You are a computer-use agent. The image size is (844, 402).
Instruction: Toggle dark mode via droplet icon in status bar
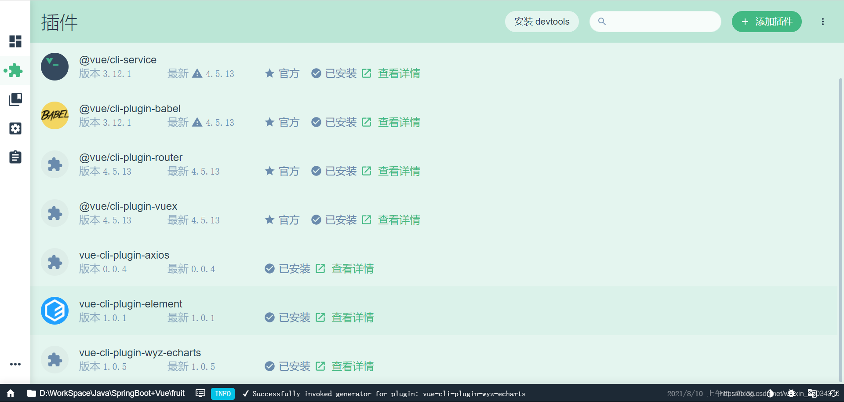tap(770, 393)
